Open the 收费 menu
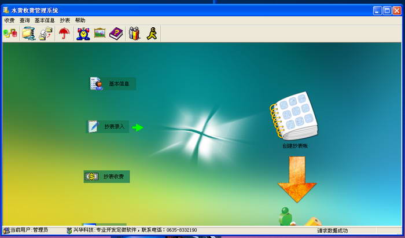 (x=10, y=20)
